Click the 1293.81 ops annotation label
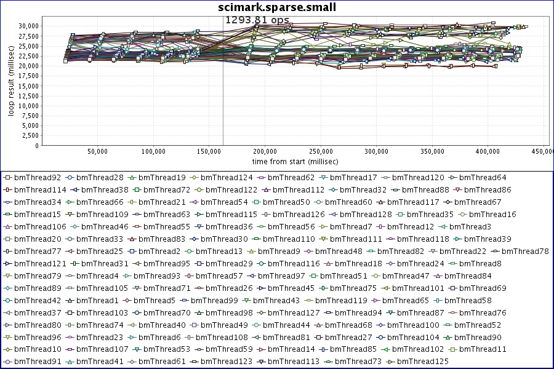This screenshot has height=369, width=554. click(x=257, y=20)
